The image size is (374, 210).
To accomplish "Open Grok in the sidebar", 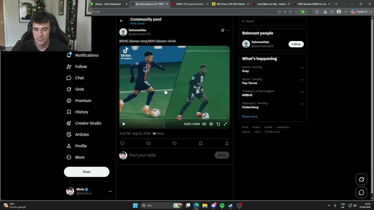I will click(x=75, y=89).
